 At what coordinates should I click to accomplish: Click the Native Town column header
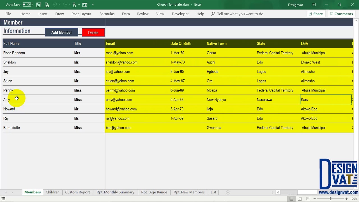tap(217, 43)
